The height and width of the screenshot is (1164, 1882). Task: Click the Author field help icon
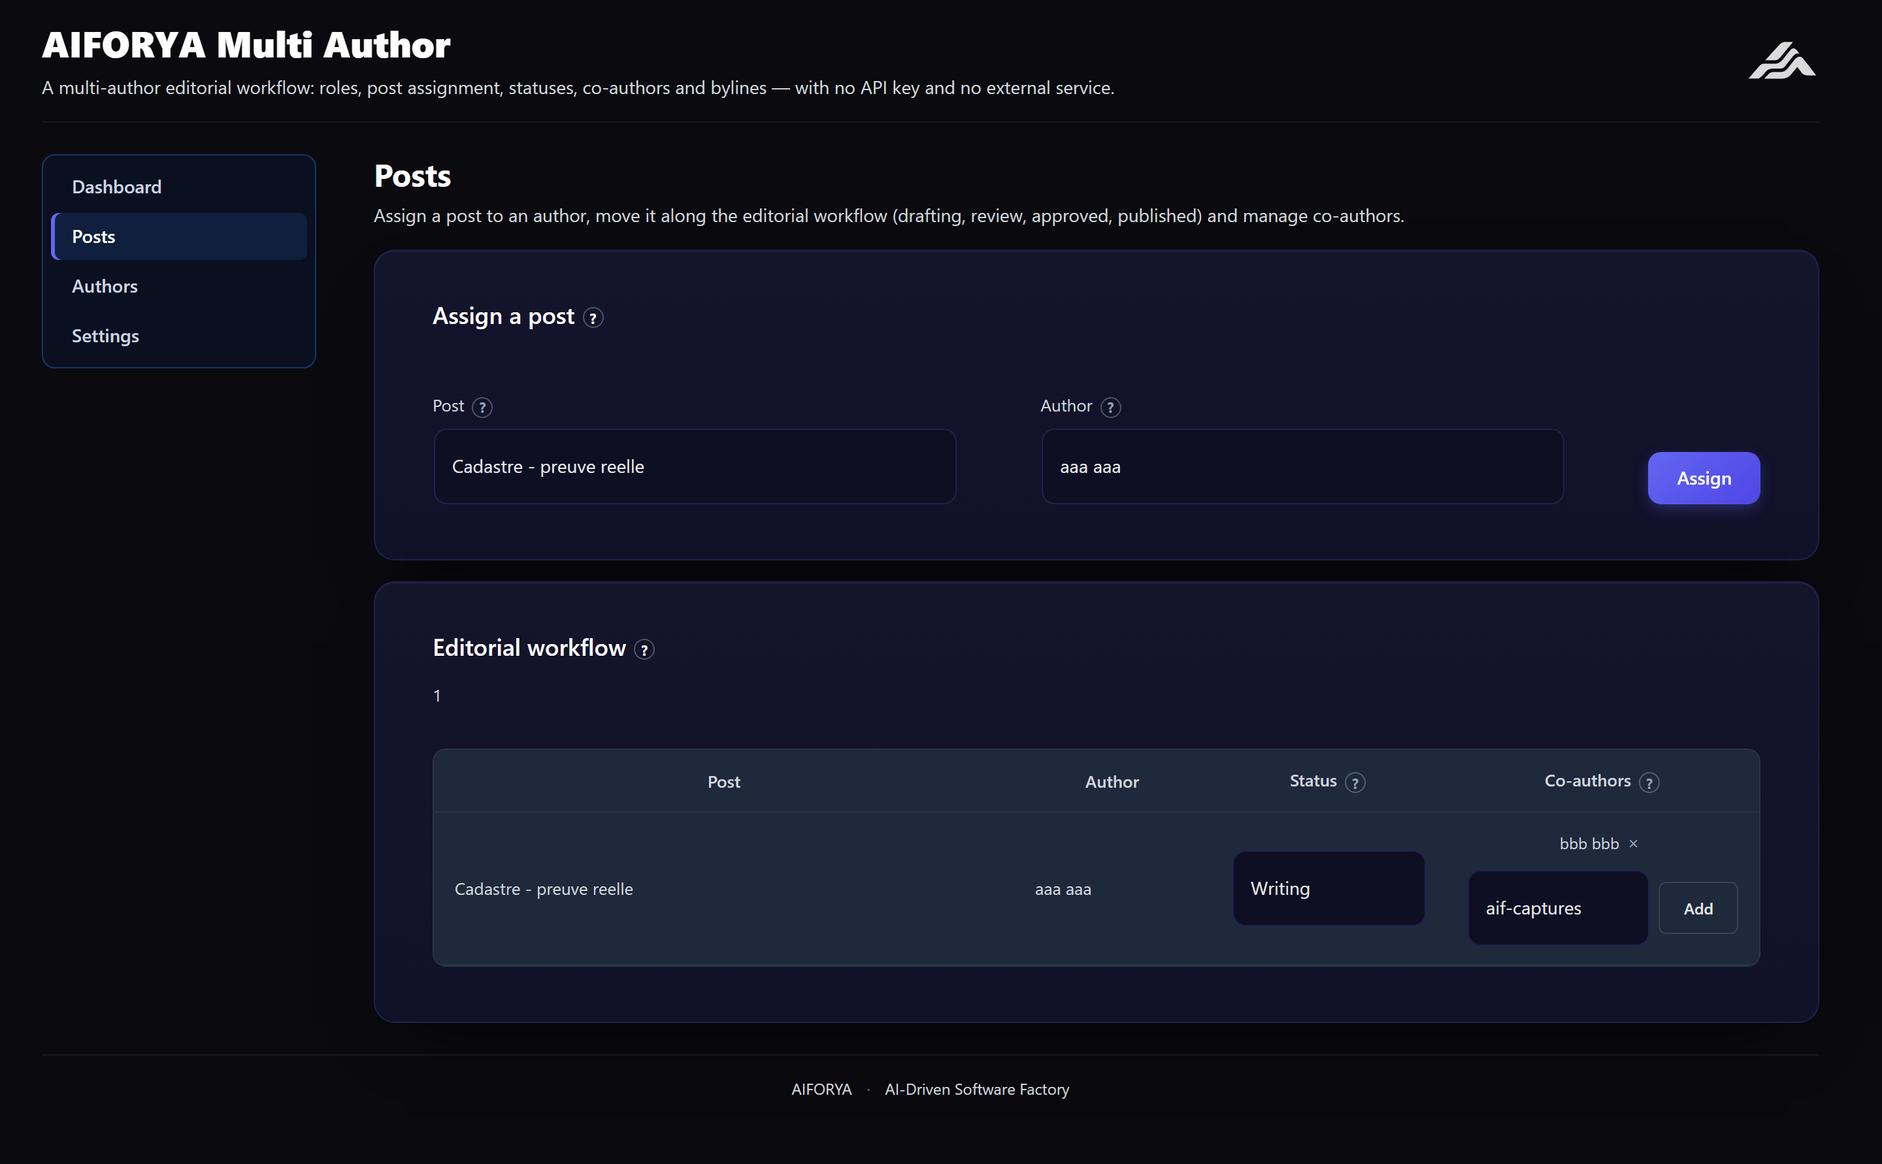click(x=1110, y=407)
